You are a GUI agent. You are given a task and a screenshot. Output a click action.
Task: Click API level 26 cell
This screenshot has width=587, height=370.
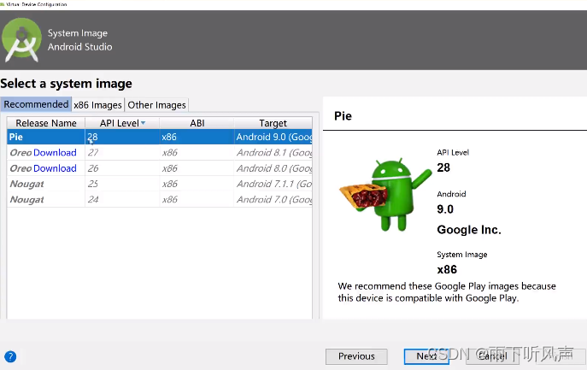tap(122, 168)
